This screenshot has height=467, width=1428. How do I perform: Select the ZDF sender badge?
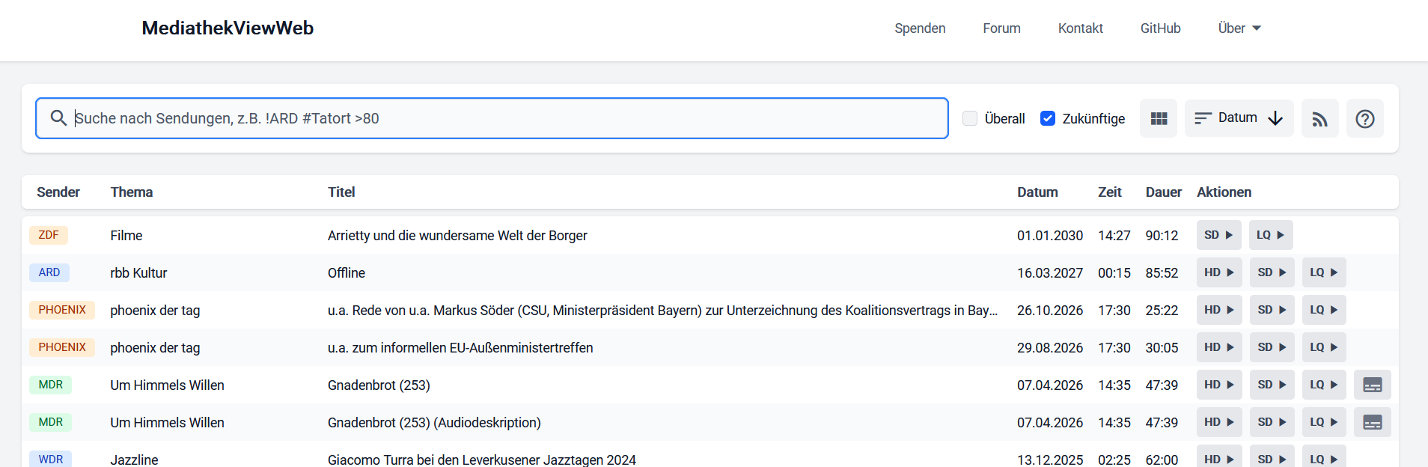click(x=49, y=235)
